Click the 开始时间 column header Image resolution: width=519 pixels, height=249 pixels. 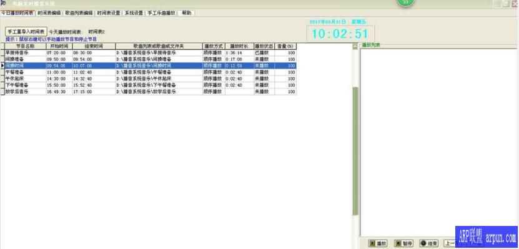click(59, 46)
